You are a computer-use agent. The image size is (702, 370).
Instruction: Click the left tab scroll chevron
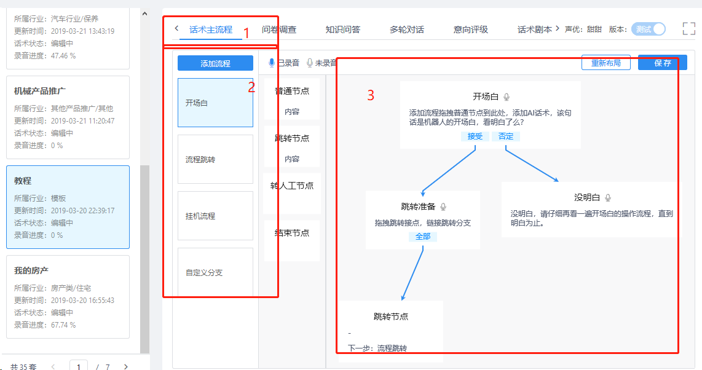tap(176, 29)
